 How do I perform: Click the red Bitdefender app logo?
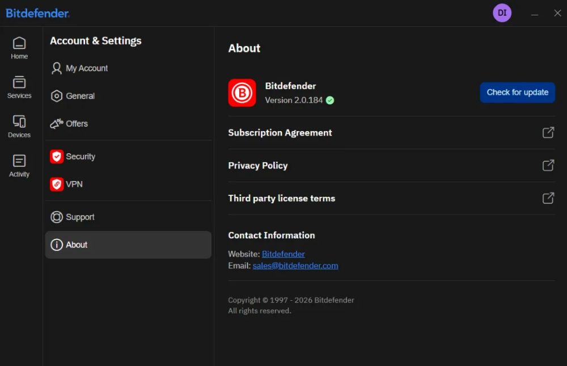[242, 92]
